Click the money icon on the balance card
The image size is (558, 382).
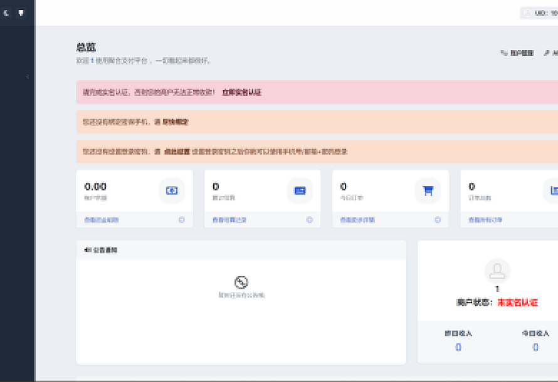coord(171,190)
